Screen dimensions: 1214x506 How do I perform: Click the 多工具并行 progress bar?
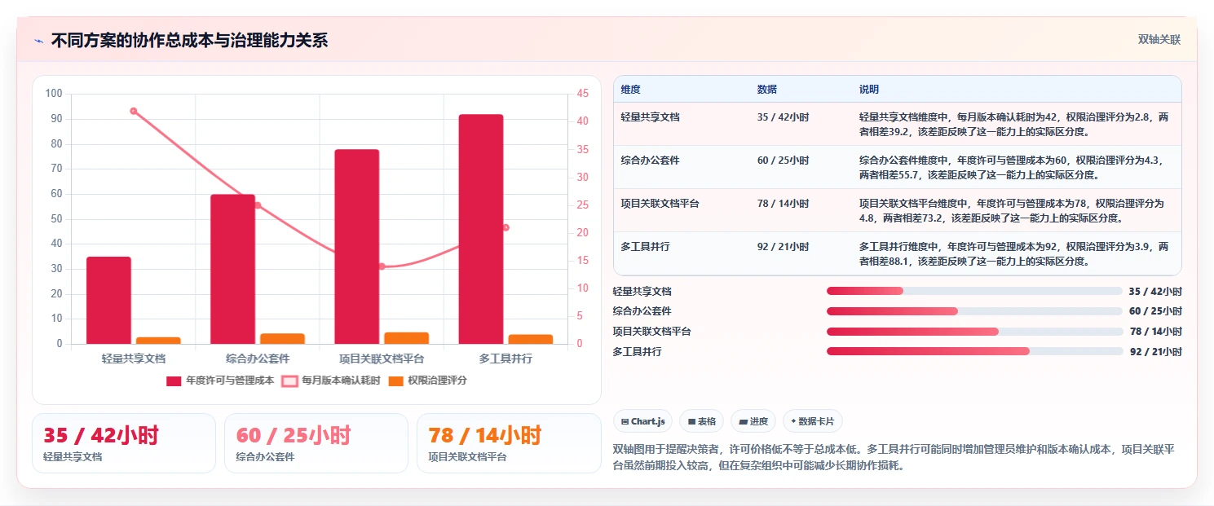coord(974,352)
